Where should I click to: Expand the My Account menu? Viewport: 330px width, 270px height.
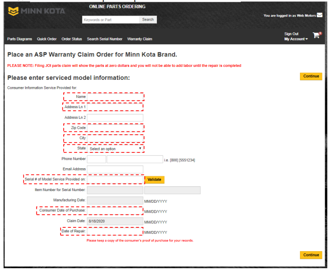tap(296, 39)
